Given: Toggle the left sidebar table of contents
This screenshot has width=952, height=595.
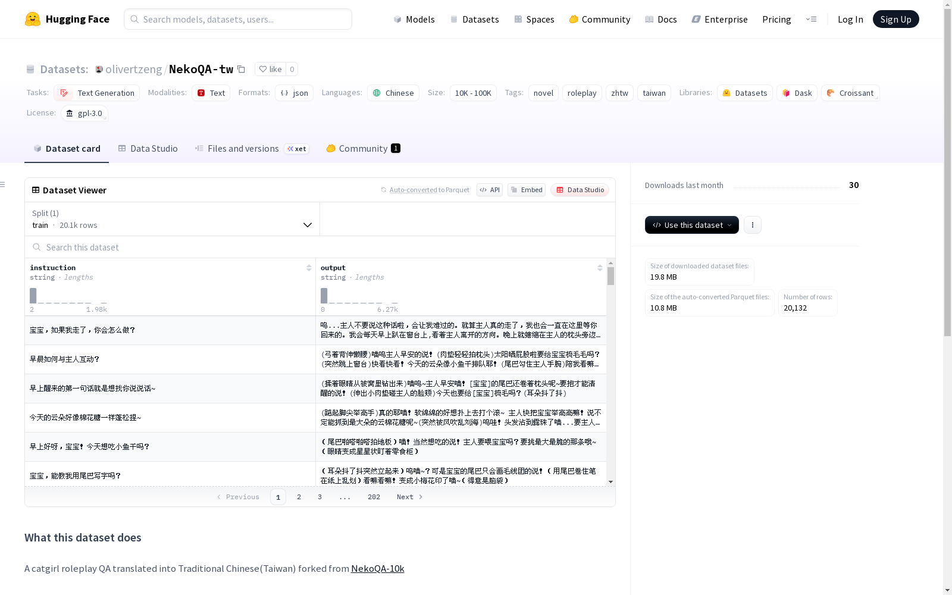Looking at the screenshot, I should [3, 184].
